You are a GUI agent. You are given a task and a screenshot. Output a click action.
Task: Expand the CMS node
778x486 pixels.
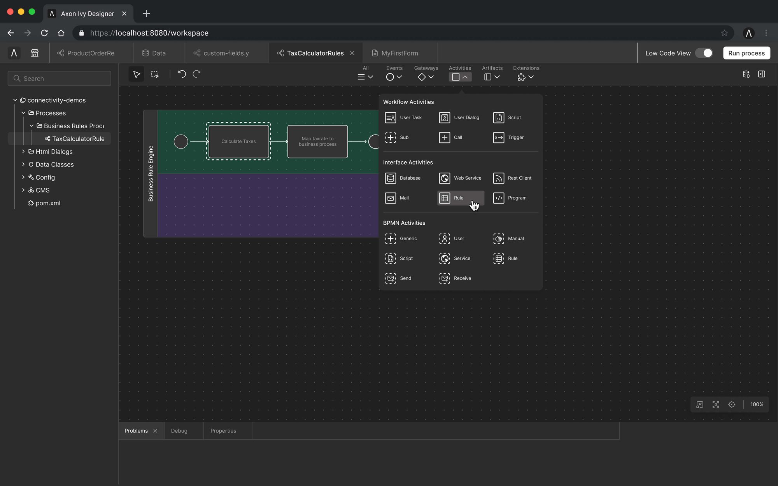coord(23,190)
